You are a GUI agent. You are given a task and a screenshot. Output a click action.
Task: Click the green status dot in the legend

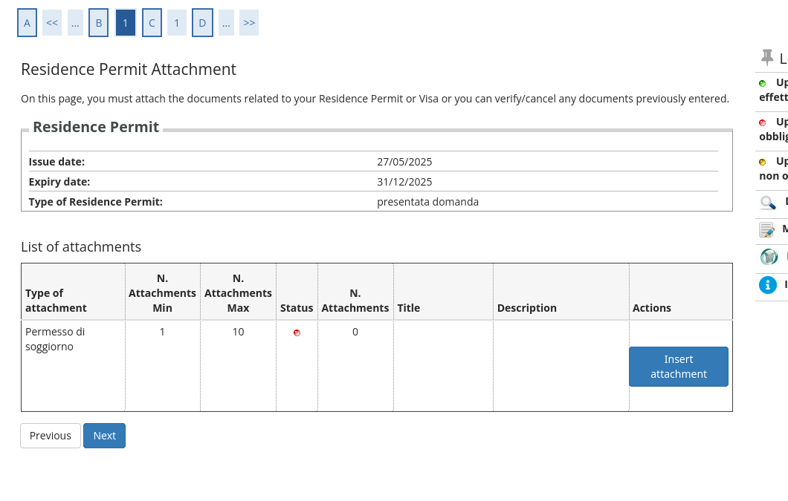tap(762, 83)
